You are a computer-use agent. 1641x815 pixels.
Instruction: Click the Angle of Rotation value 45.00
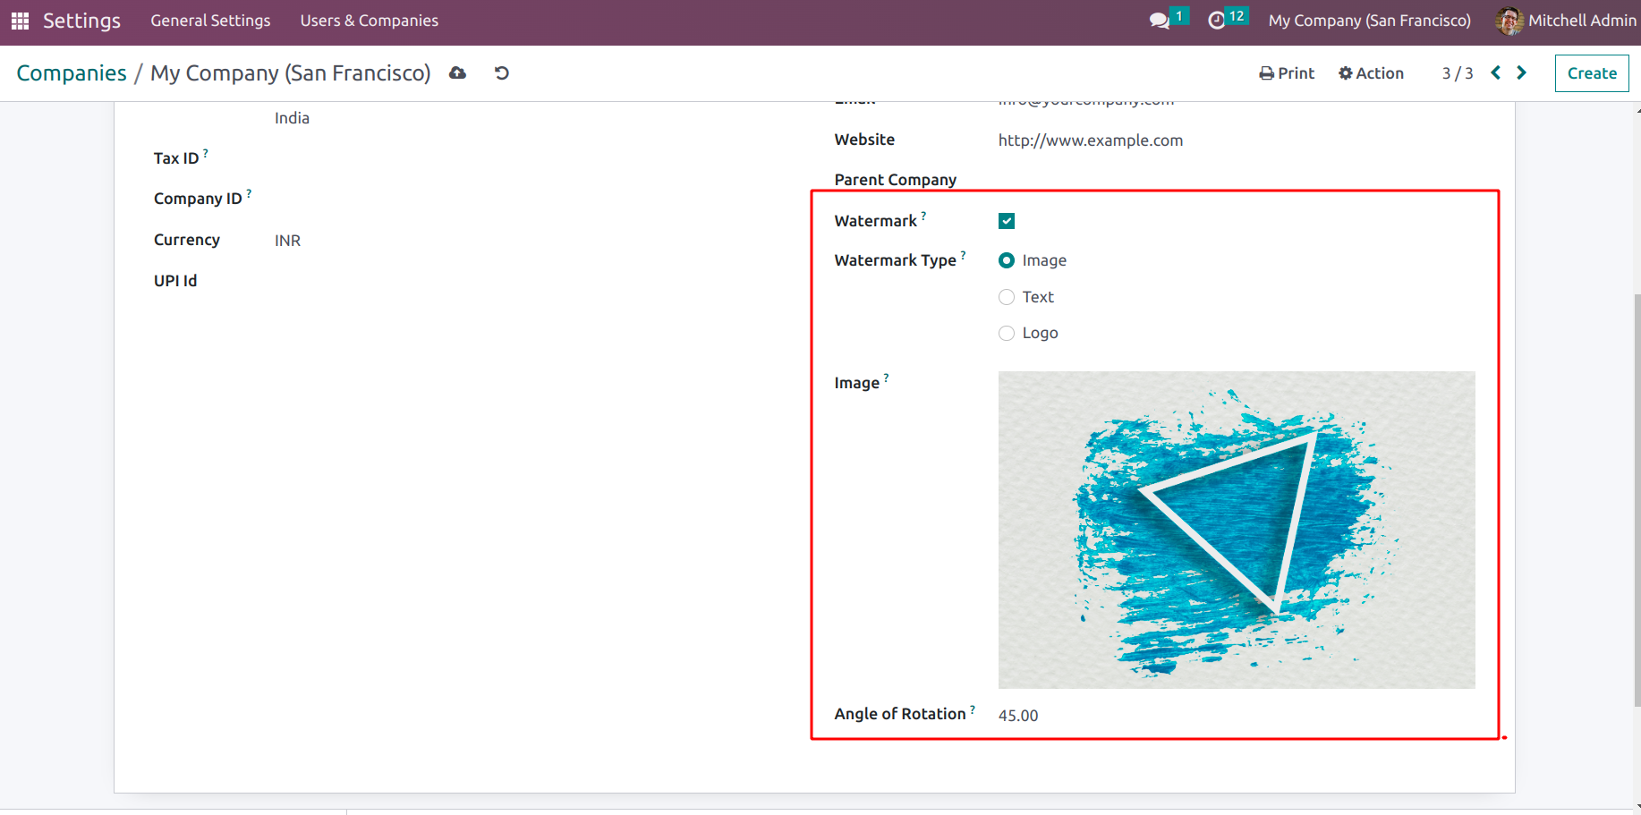point(1018,716)
